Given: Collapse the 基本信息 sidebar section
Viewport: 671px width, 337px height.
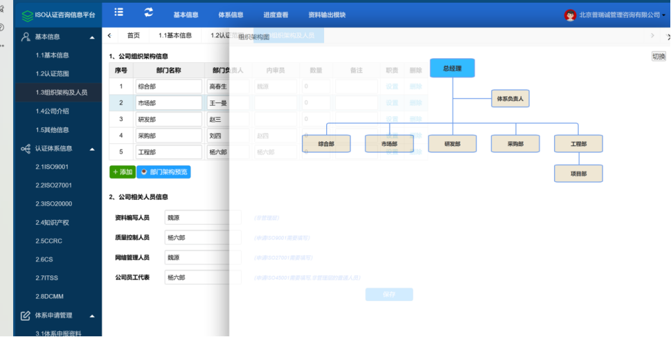Looking at the screenshot, I should (x=92, y=37).
